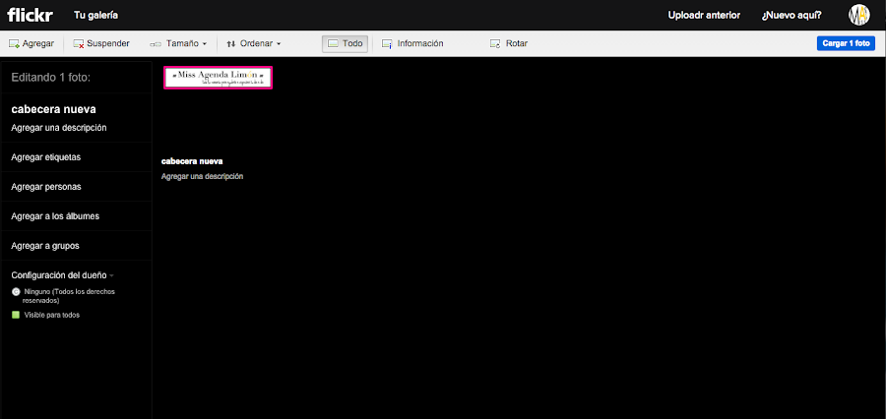Select the Miss Agenda Limón thumbnail
Screen dimensions: 886x419
point(219,78)
